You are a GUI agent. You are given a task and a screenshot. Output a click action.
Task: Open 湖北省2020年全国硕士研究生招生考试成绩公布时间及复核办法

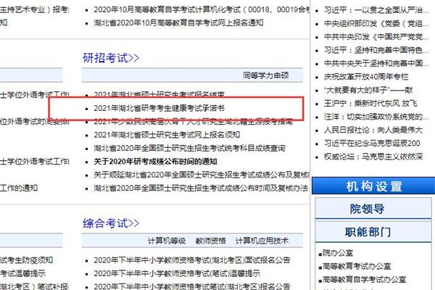click(201, 188)
